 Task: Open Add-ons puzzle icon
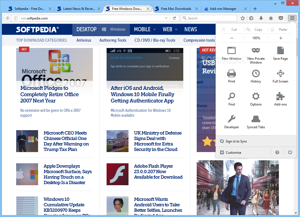(x=280, y=99)
